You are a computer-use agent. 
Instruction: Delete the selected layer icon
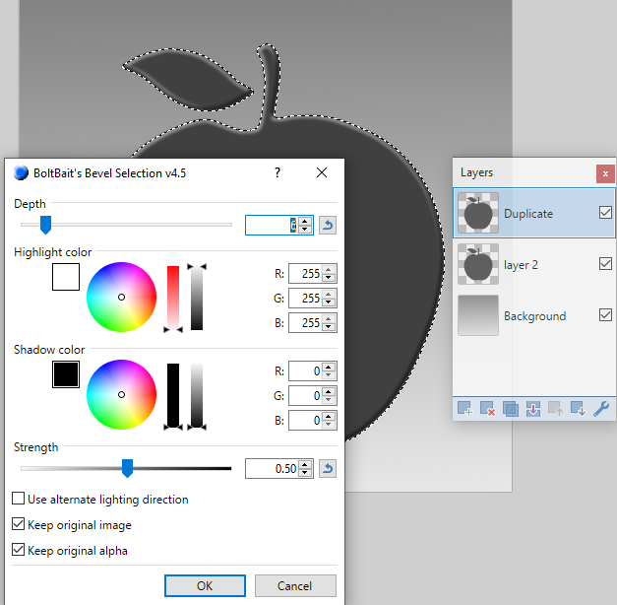pyautogui.click(x=487, y=409)
